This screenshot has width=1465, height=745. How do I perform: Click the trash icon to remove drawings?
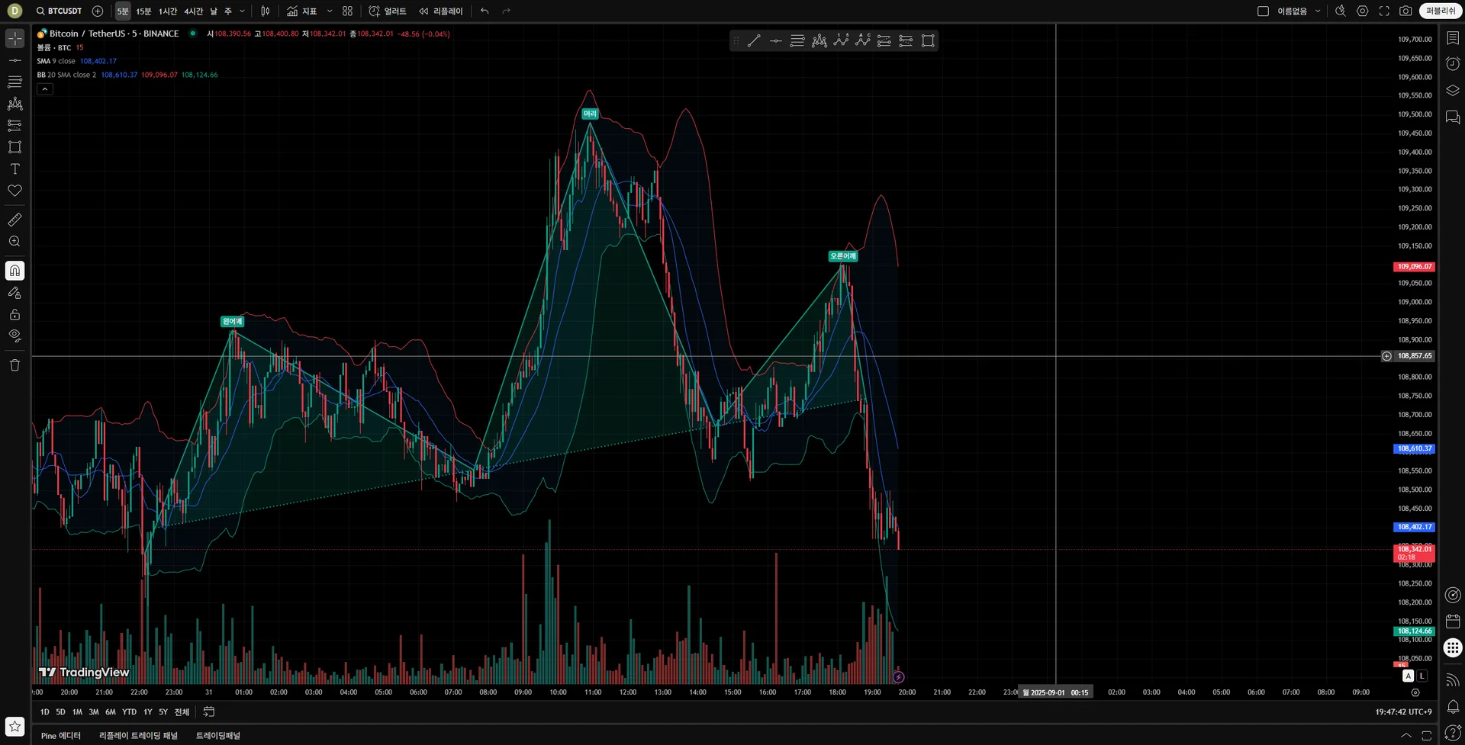tap(14, 365)
